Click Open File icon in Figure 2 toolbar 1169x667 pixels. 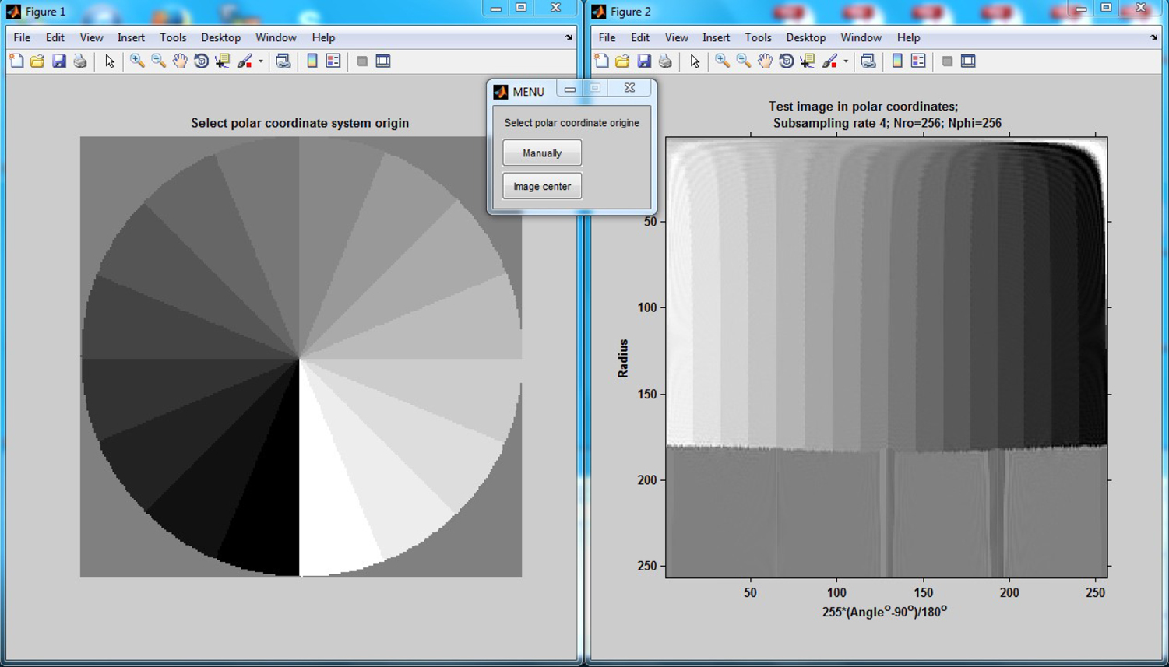[622, 61]
